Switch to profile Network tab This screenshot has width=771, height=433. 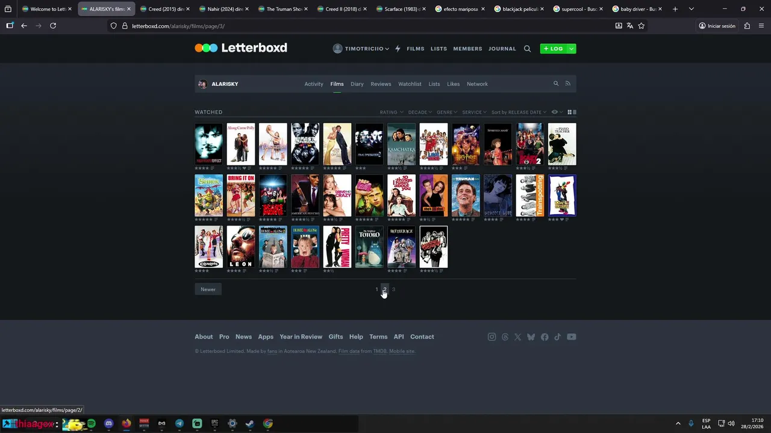click(477, 84)
